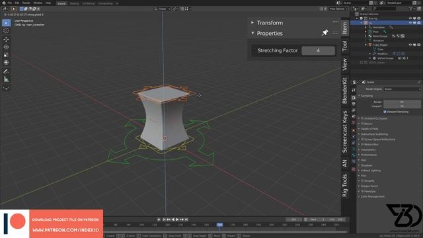This screenshot has height=238, width=423.
Task: Click the Render samples value field
Action: [x=402, y=102]
